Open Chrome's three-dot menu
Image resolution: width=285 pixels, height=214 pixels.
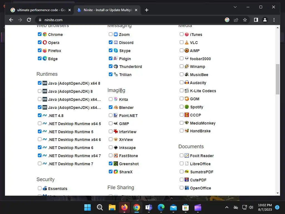tap(274, 20)
